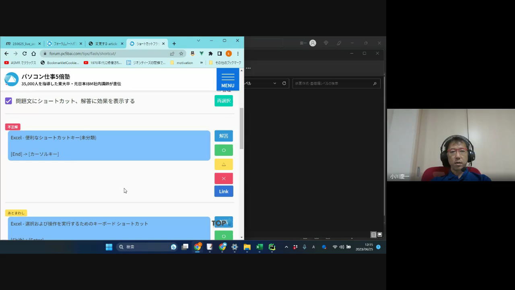515x290 pixels.
Task: Open the Chrome extensions puzzle icon
Action: pos(210,54)
